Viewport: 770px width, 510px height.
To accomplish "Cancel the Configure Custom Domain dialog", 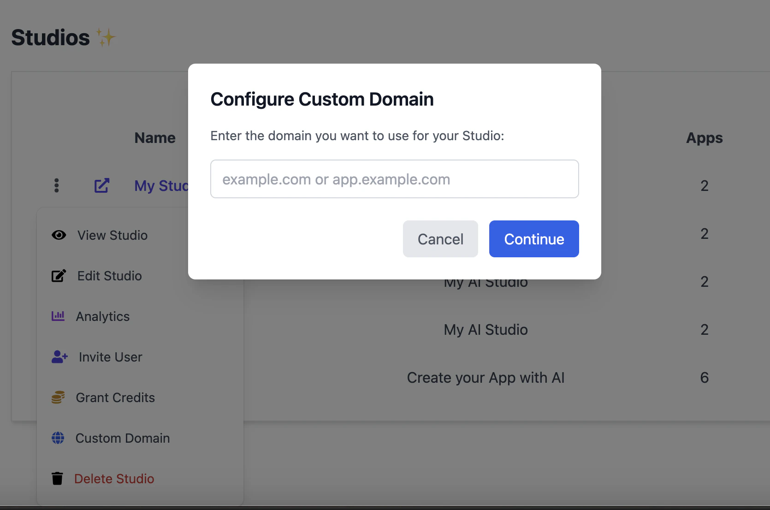I will (440, 239).
